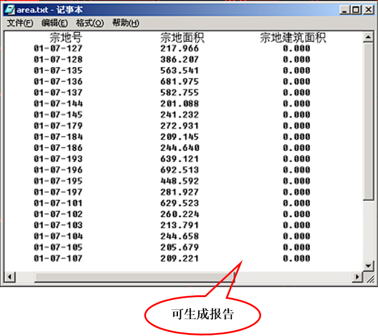Click the red ellipse callout shape

click(x=202, y=316)
